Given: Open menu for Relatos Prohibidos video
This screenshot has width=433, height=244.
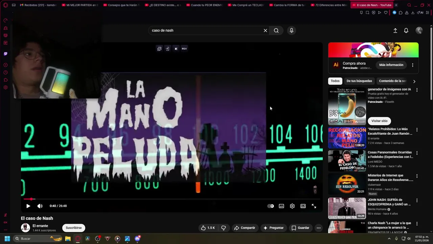Looking at the screenshot, I should [x=417, y=130].
